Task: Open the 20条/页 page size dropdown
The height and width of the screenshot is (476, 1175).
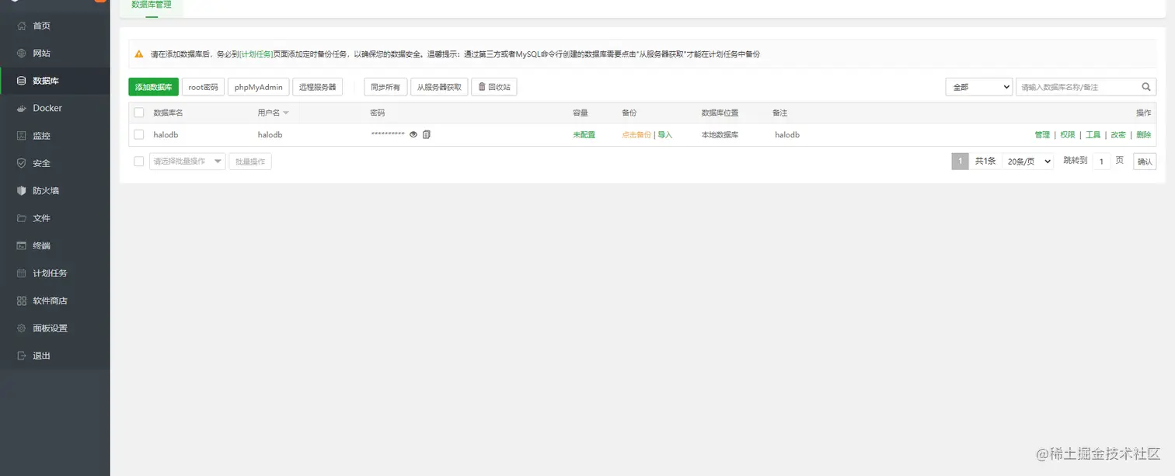Action: (x=1027, y=162)
